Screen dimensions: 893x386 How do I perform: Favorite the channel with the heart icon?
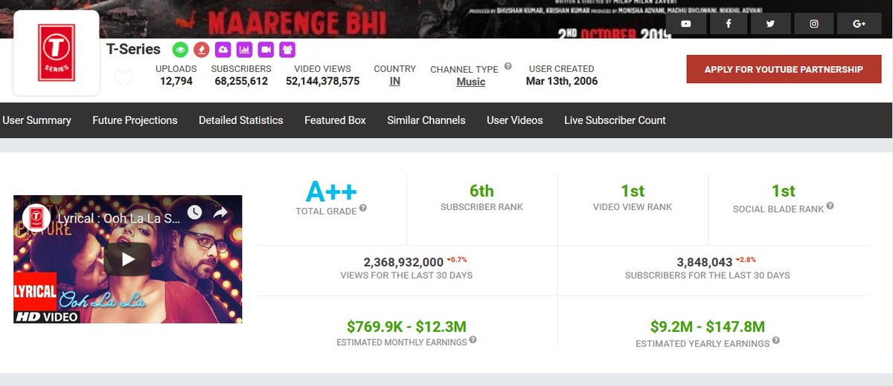coord(124,78)
